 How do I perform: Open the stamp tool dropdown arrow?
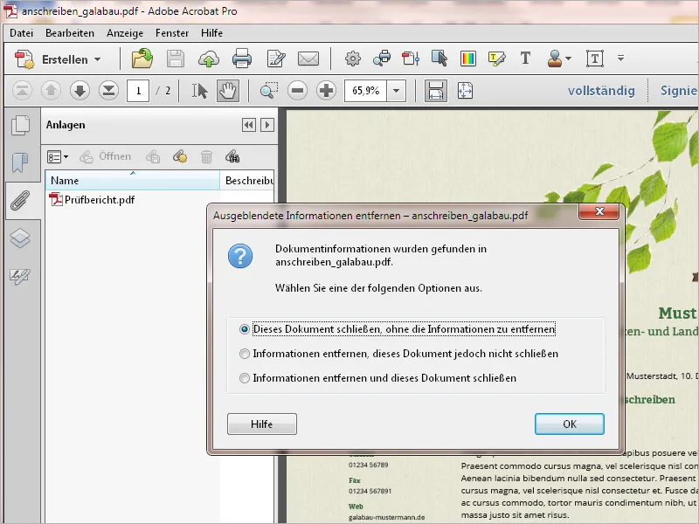568,59
